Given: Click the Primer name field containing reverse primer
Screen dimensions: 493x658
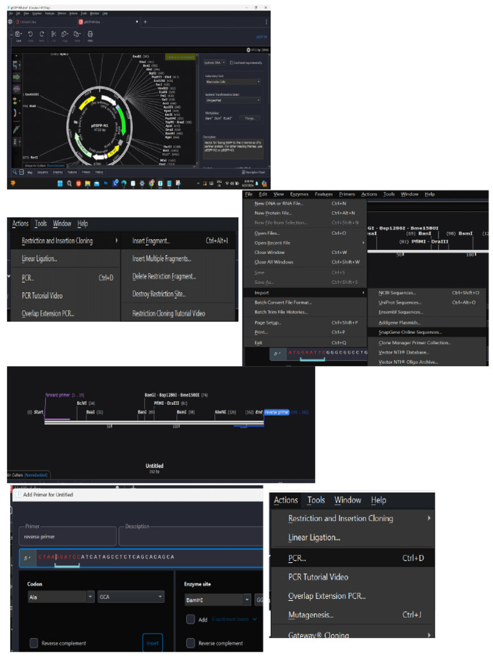Looking at the screenshot, I should click(x=67, y=537).
